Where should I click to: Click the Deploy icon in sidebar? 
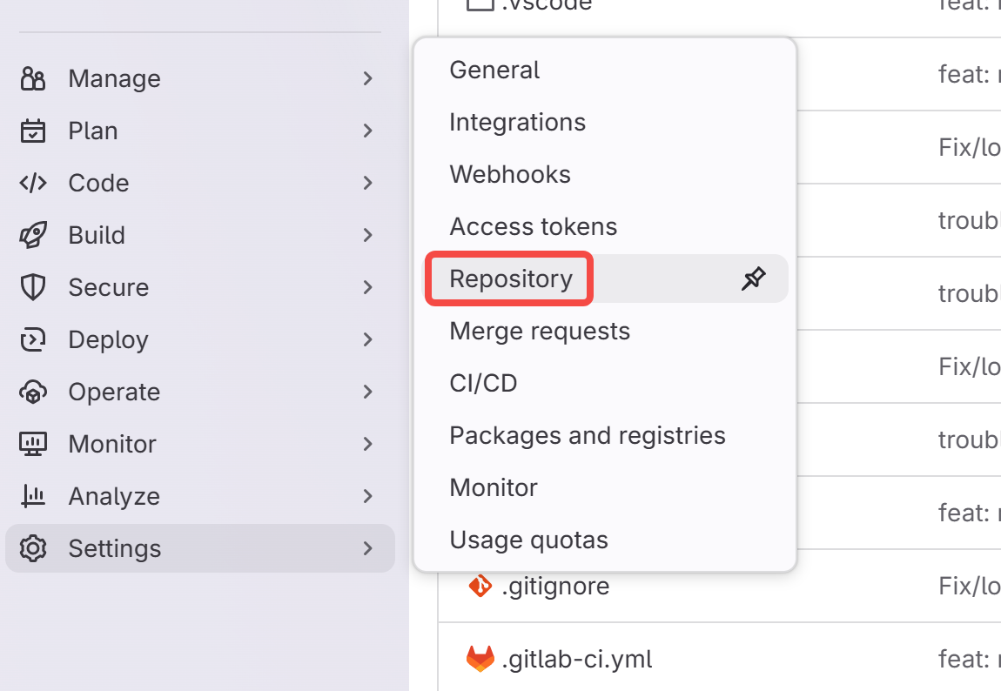[32, 340]
